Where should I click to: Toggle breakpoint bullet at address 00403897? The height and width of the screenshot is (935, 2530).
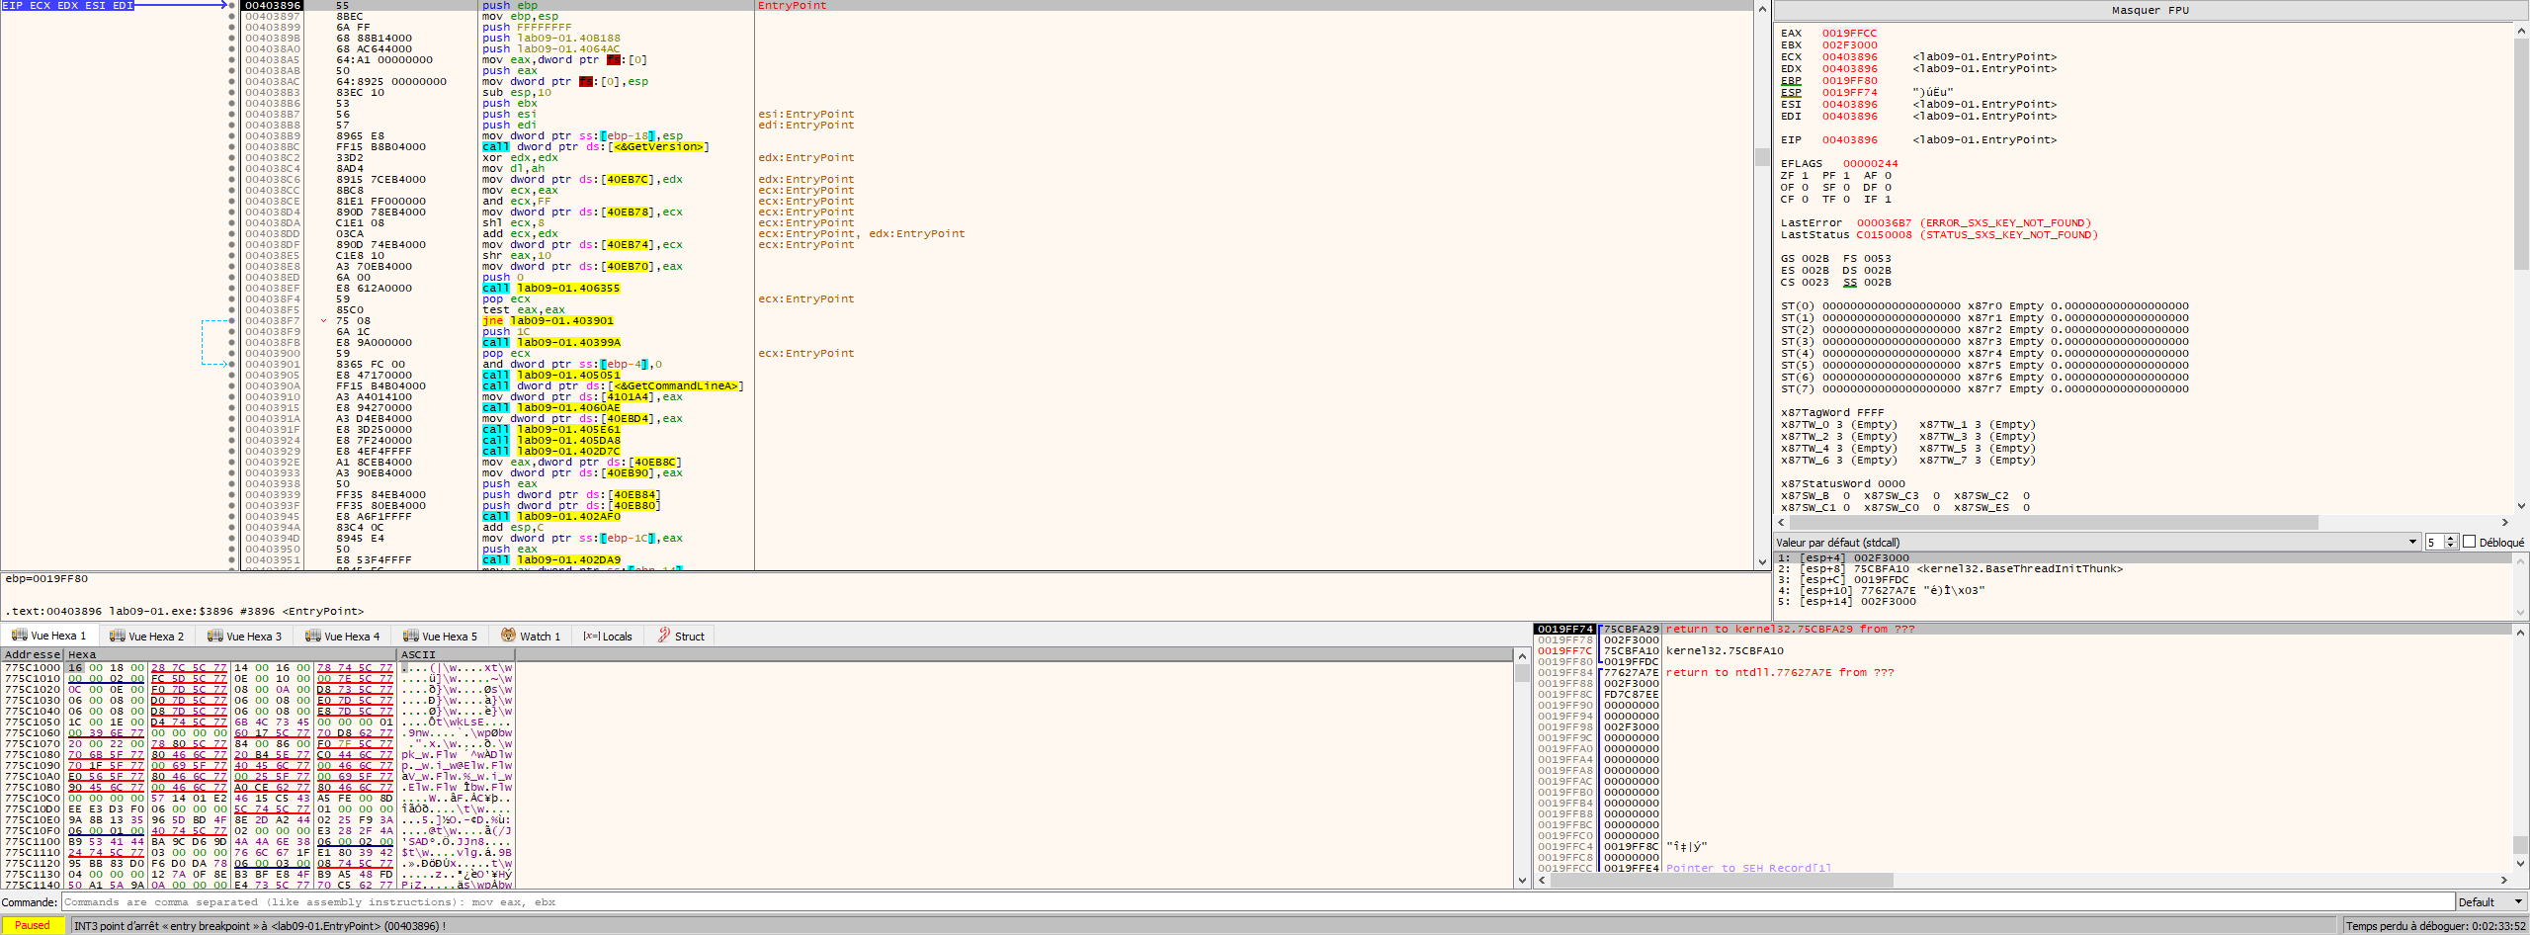click(232, 17)
